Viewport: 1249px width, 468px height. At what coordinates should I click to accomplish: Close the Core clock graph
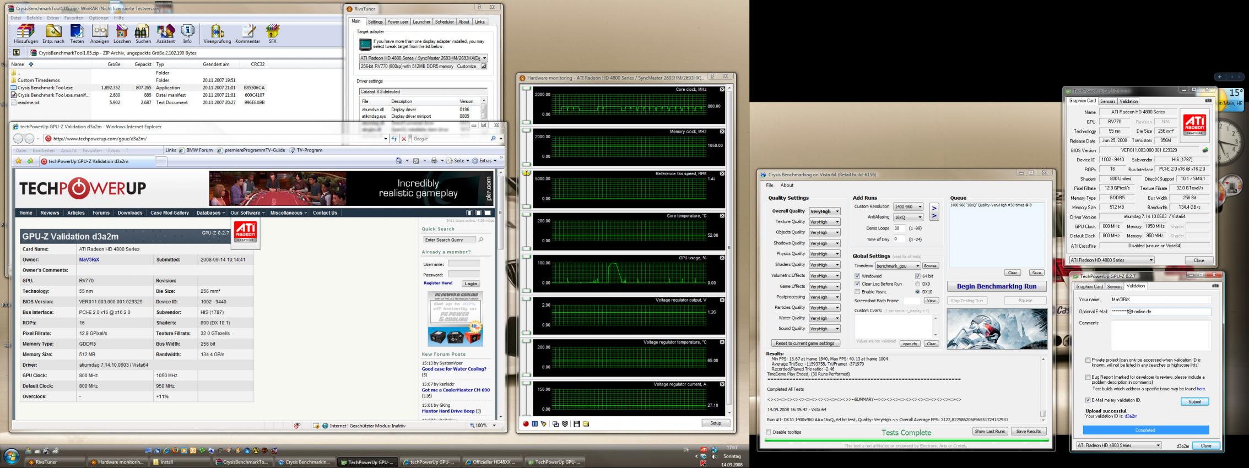[722, 89]
